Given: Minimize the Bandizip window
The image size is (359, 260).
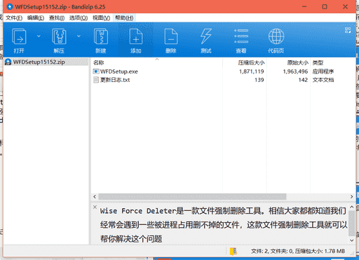Looking at the screenshot, I should pos(304,7).
